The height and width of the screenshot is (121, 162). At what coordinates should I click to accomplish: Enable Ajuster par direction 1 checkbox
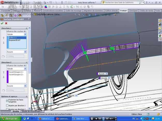click(x=7, y=106)
